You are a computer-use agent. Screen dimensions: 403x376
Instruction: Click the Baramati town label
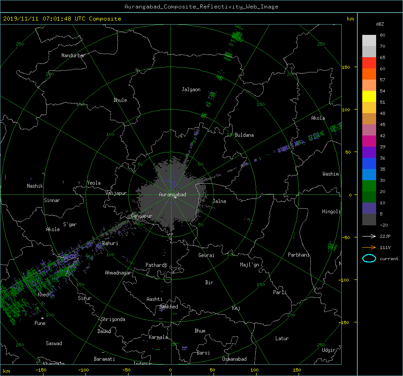[104, 359]
